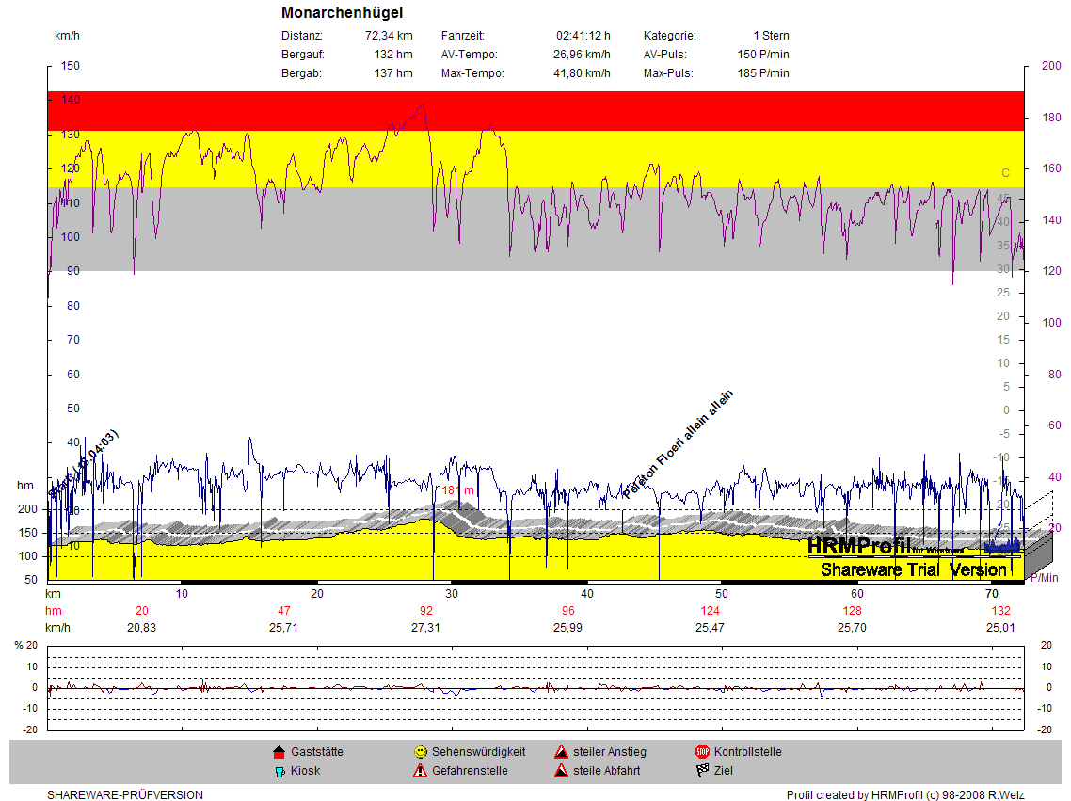Select the Kontrollstelle stop sign icon
1071x801 pixels.
(702, 752)
